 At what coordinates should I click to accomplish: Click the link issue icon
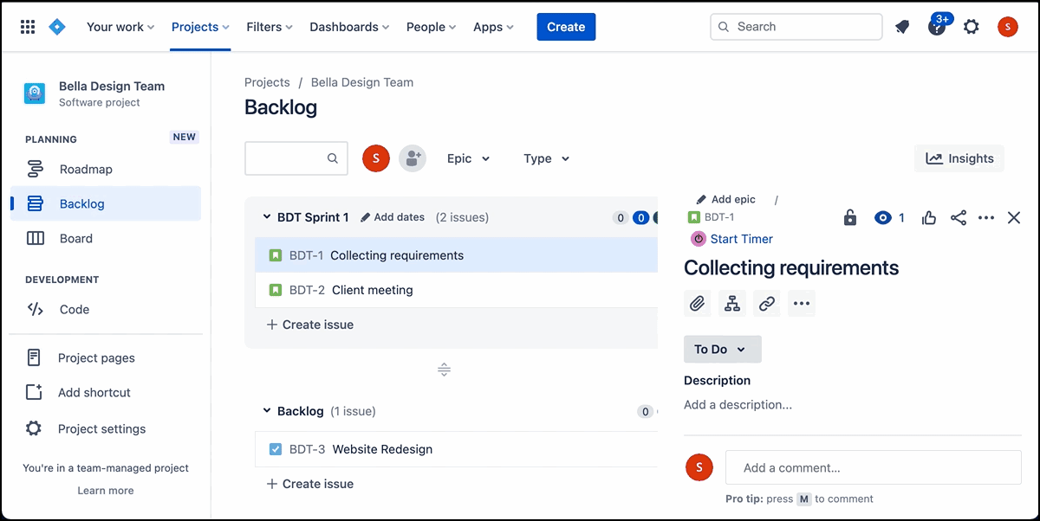[766, 303]
